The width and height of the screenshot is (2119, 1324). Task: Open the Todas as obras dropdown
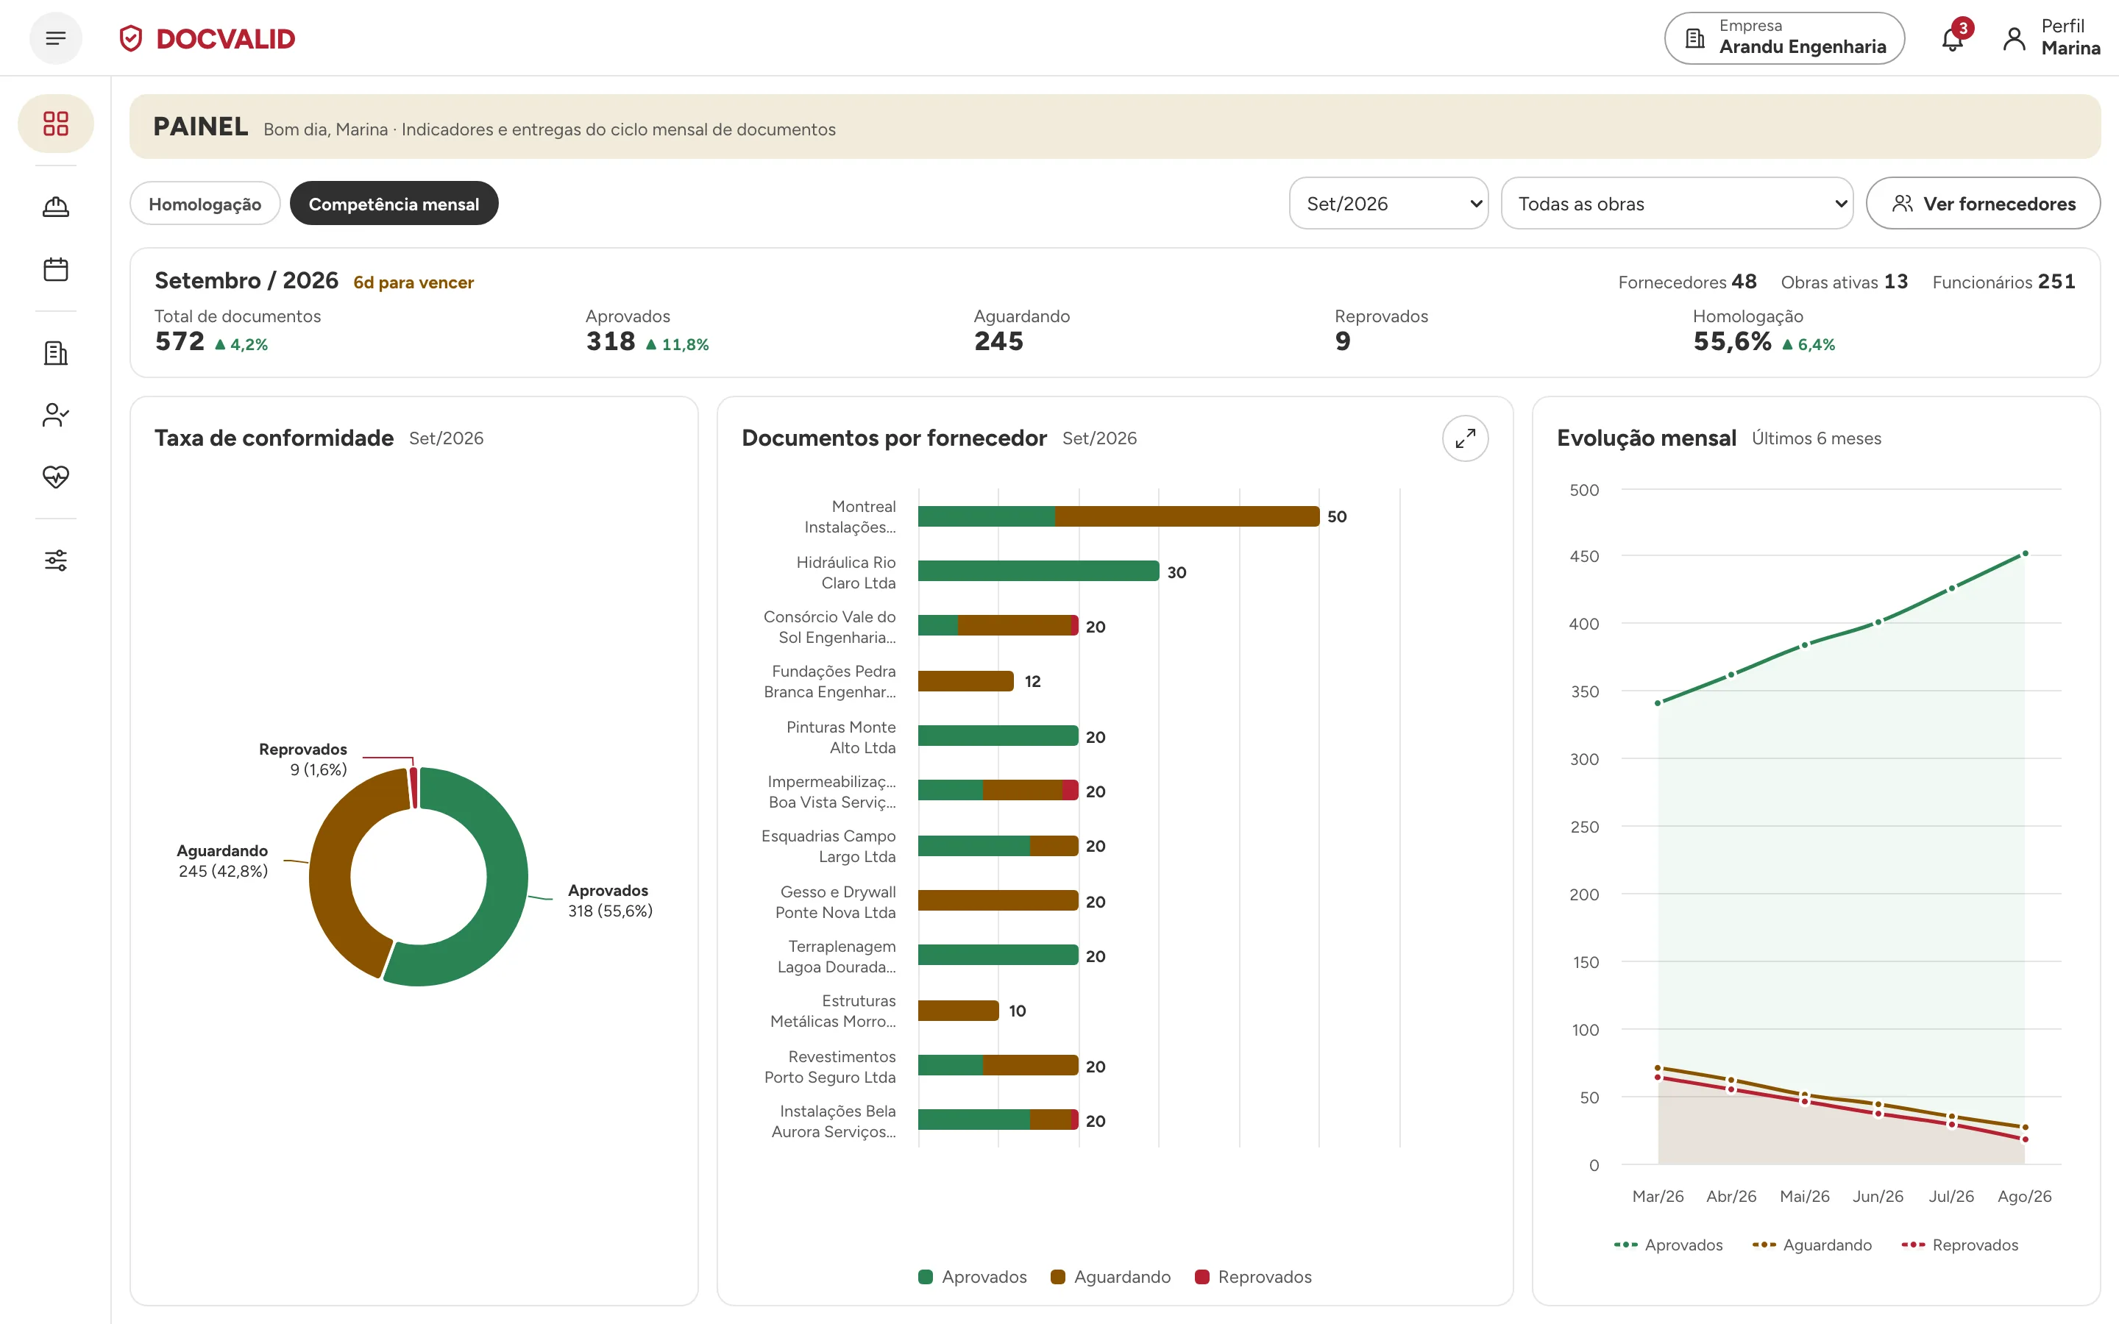tap(1677, 204)
